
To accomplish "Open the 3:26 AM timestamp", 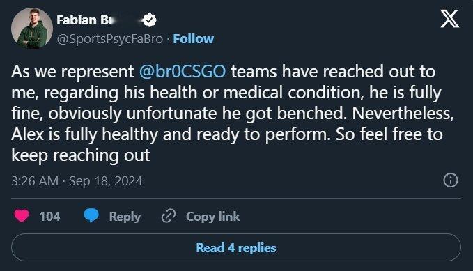I will pyautogui.click(x=35, y=181).
